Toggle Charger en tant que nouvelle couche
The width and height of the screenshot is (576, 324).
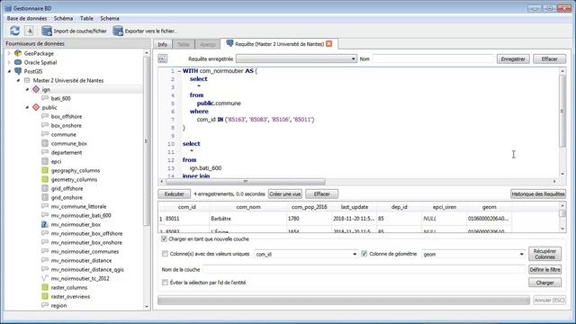click(x=164, y=238)
